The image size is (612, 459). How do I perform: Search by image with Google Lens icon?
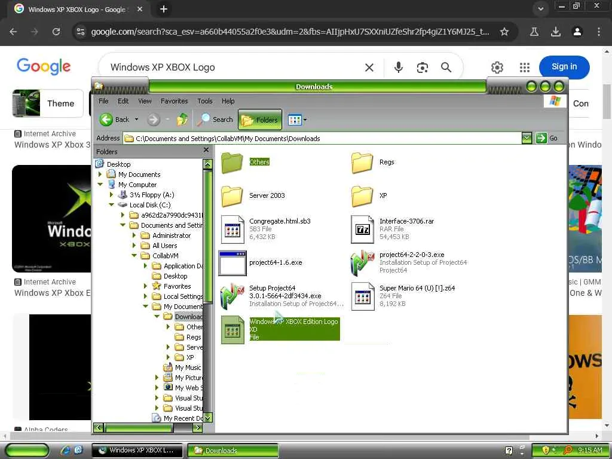423,68
